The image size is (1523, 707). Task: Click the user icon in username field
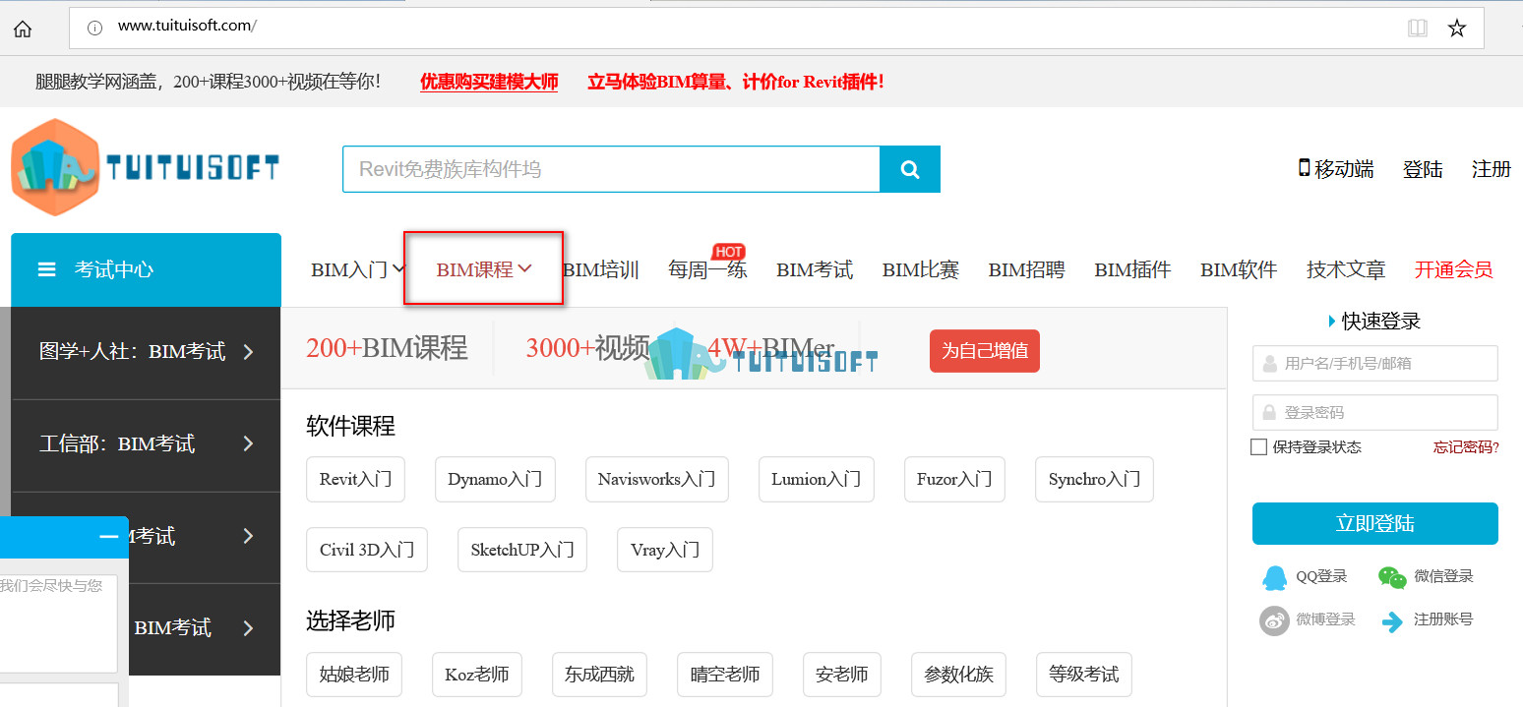click(1269, 363)
